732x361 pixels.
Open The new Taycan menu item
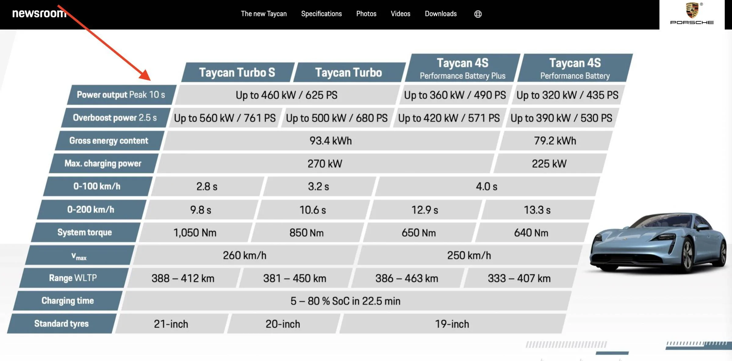coord(264,14)
